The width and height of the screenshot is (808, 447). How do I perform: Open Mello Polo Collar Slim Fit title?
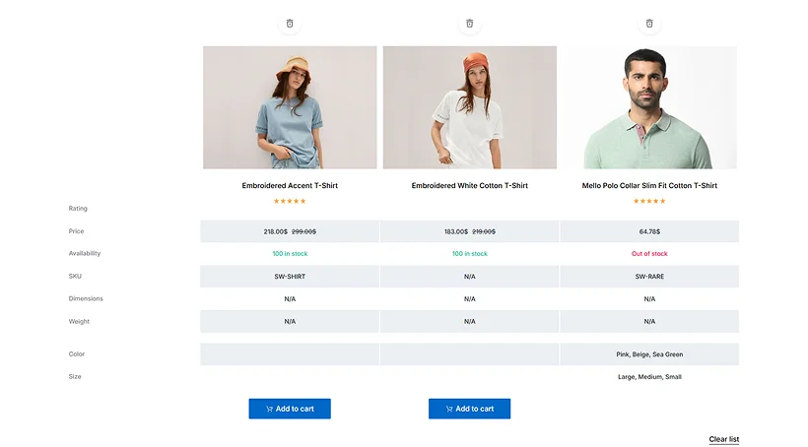point(649,185)
